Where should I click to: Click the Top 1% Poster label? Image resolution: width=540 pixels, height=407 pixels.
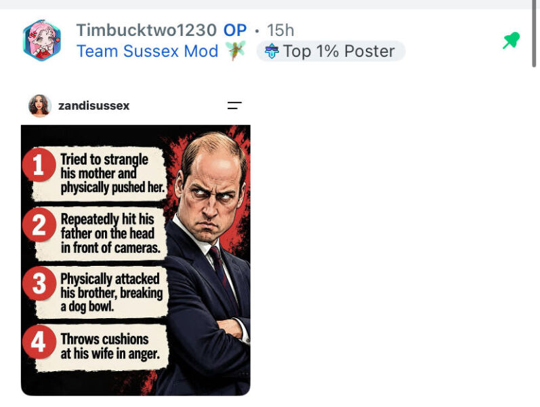point(339,52)
